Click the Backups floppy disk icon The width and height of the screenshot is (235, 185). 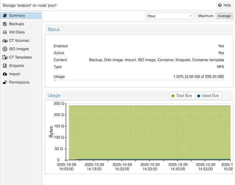tap(5, 24)
